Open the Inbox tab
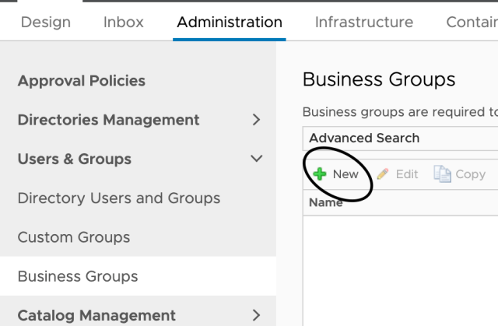The width and height of the screenshot is (498, 326). point(124,22)
